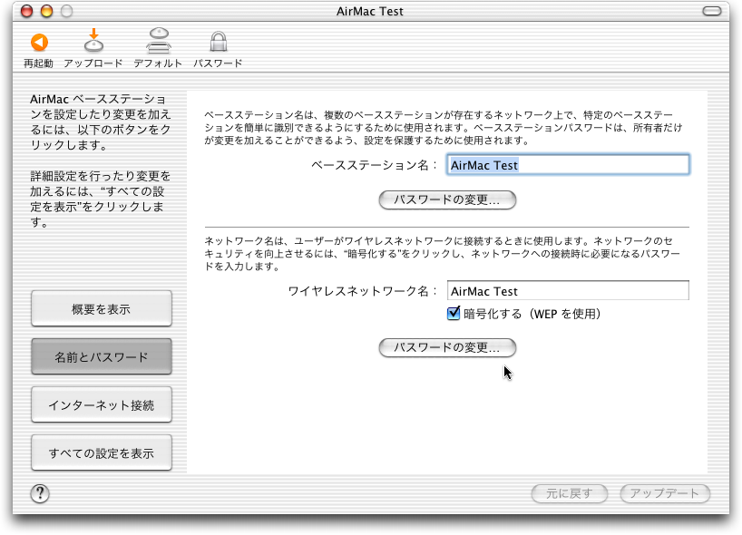742x535 pixels.
Task: Click パスワードの変更 under base station name
Action: (x=447, y=199)
